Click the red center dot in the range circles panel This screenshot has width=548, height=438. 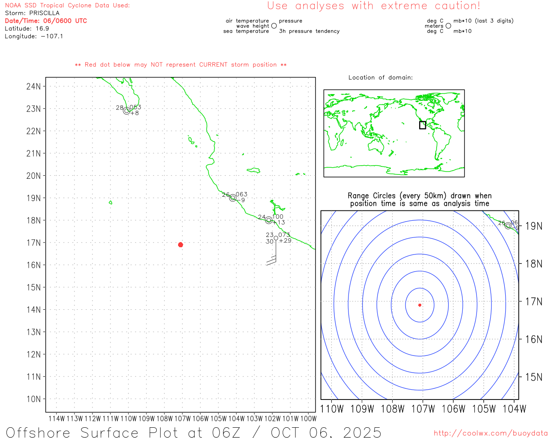420,305
